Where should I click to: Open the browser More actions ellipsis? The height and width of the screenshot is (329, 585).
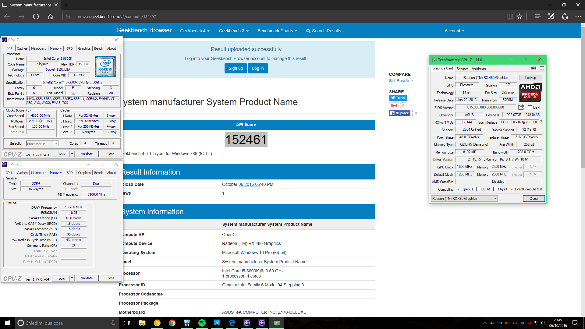click(578, 16)
